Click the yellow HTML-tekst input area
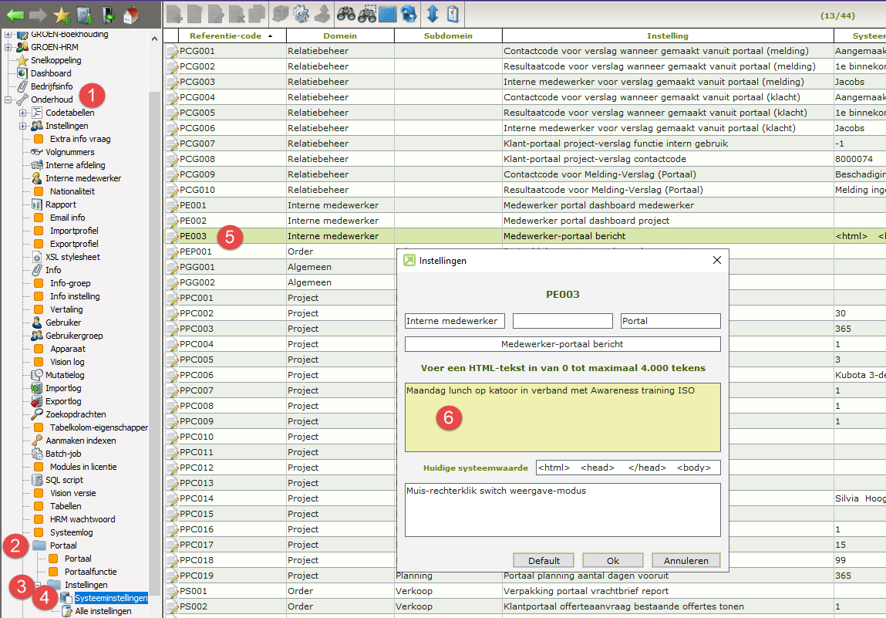Image resolution: width=886 pixels, height=618 pixels. coord(562,417)
